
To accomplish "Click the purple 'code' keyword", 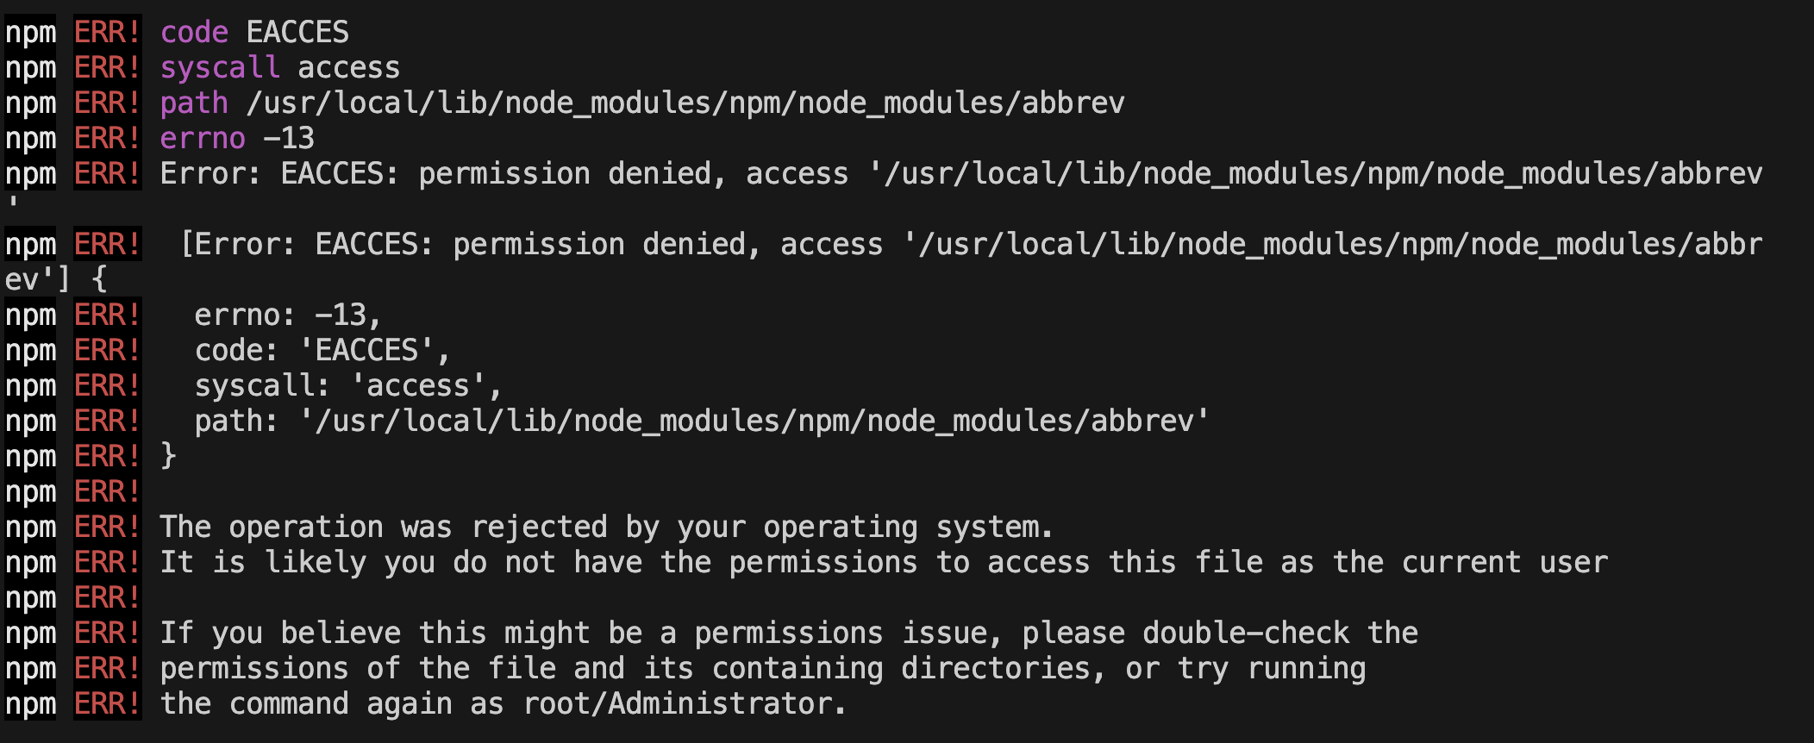I will tap(194, 33).
